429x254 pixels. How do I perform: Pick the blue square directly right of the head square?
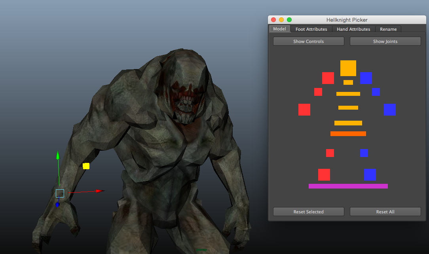coord(366,78)
